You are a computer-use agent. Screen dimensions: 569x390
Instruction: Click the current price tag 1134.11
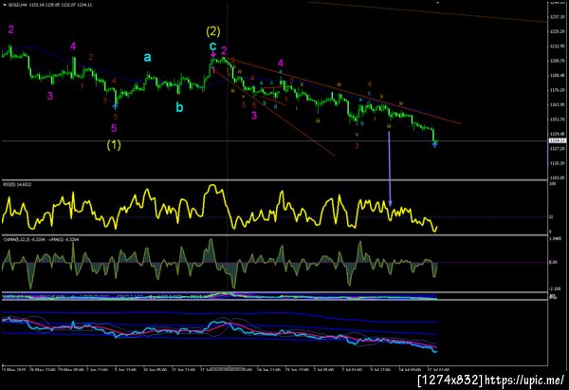558,140
